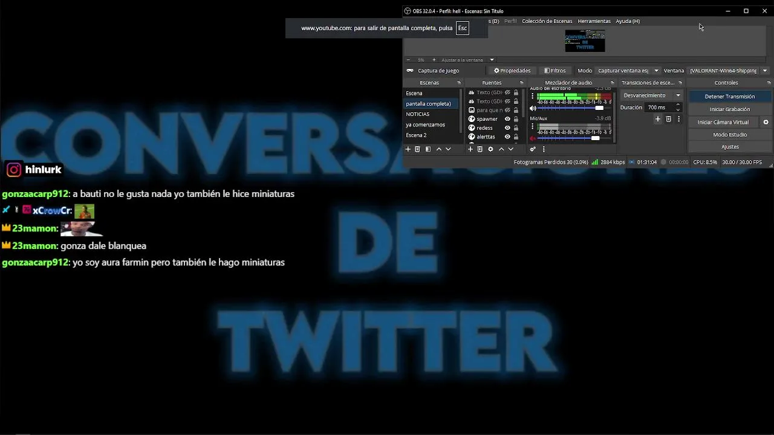Hide the redess source with the eye icon

point(507,128)
